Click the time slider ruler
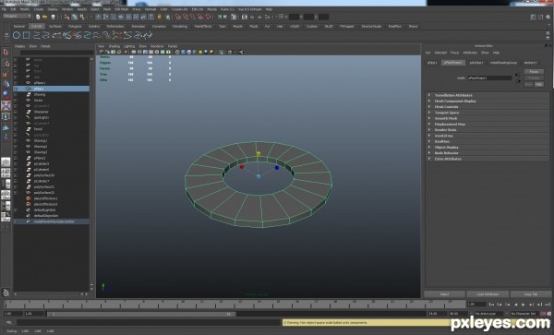 pyautogui.click(x=235, y=304)
